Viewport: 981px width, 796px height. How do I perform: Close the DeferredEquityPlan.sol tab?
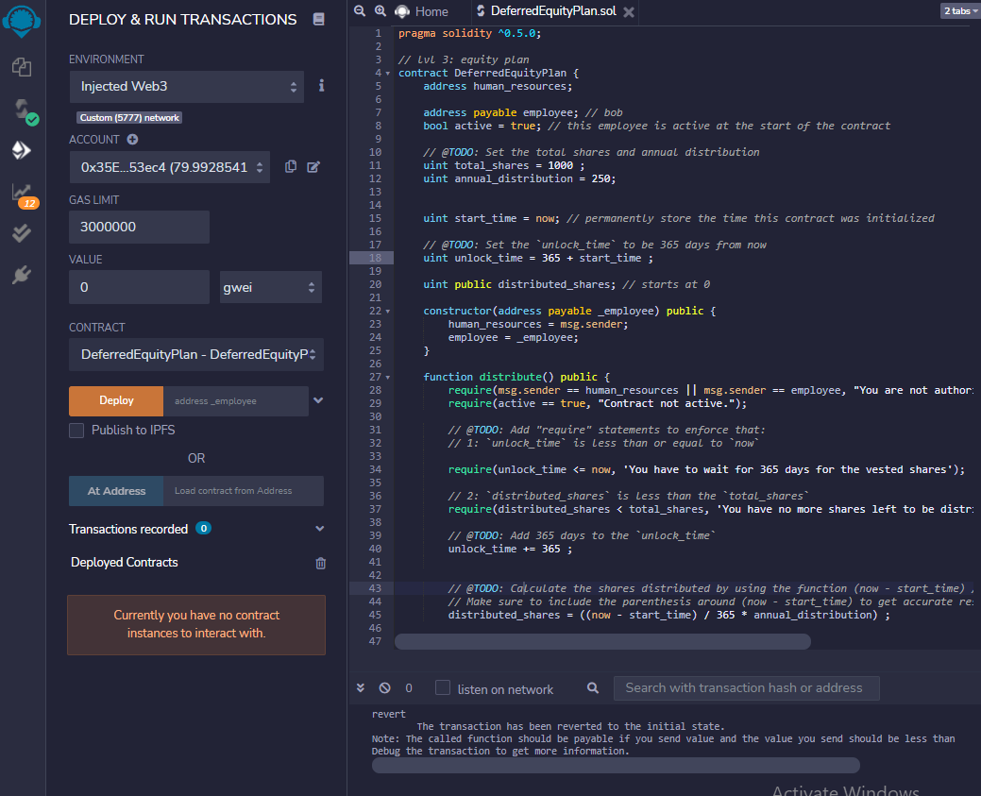pyautogui.click(x=629, y=12)
